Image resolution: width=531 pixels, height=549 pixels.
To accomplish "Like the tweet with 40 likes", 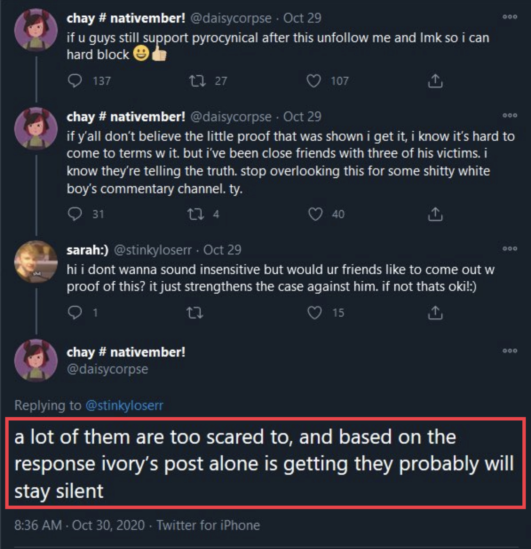I will 315,214.
